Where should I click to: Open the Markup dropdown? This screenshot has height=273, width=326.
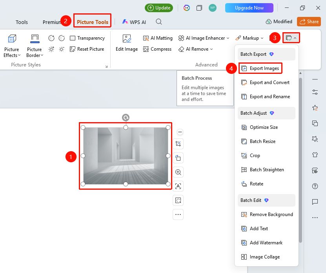249,38
